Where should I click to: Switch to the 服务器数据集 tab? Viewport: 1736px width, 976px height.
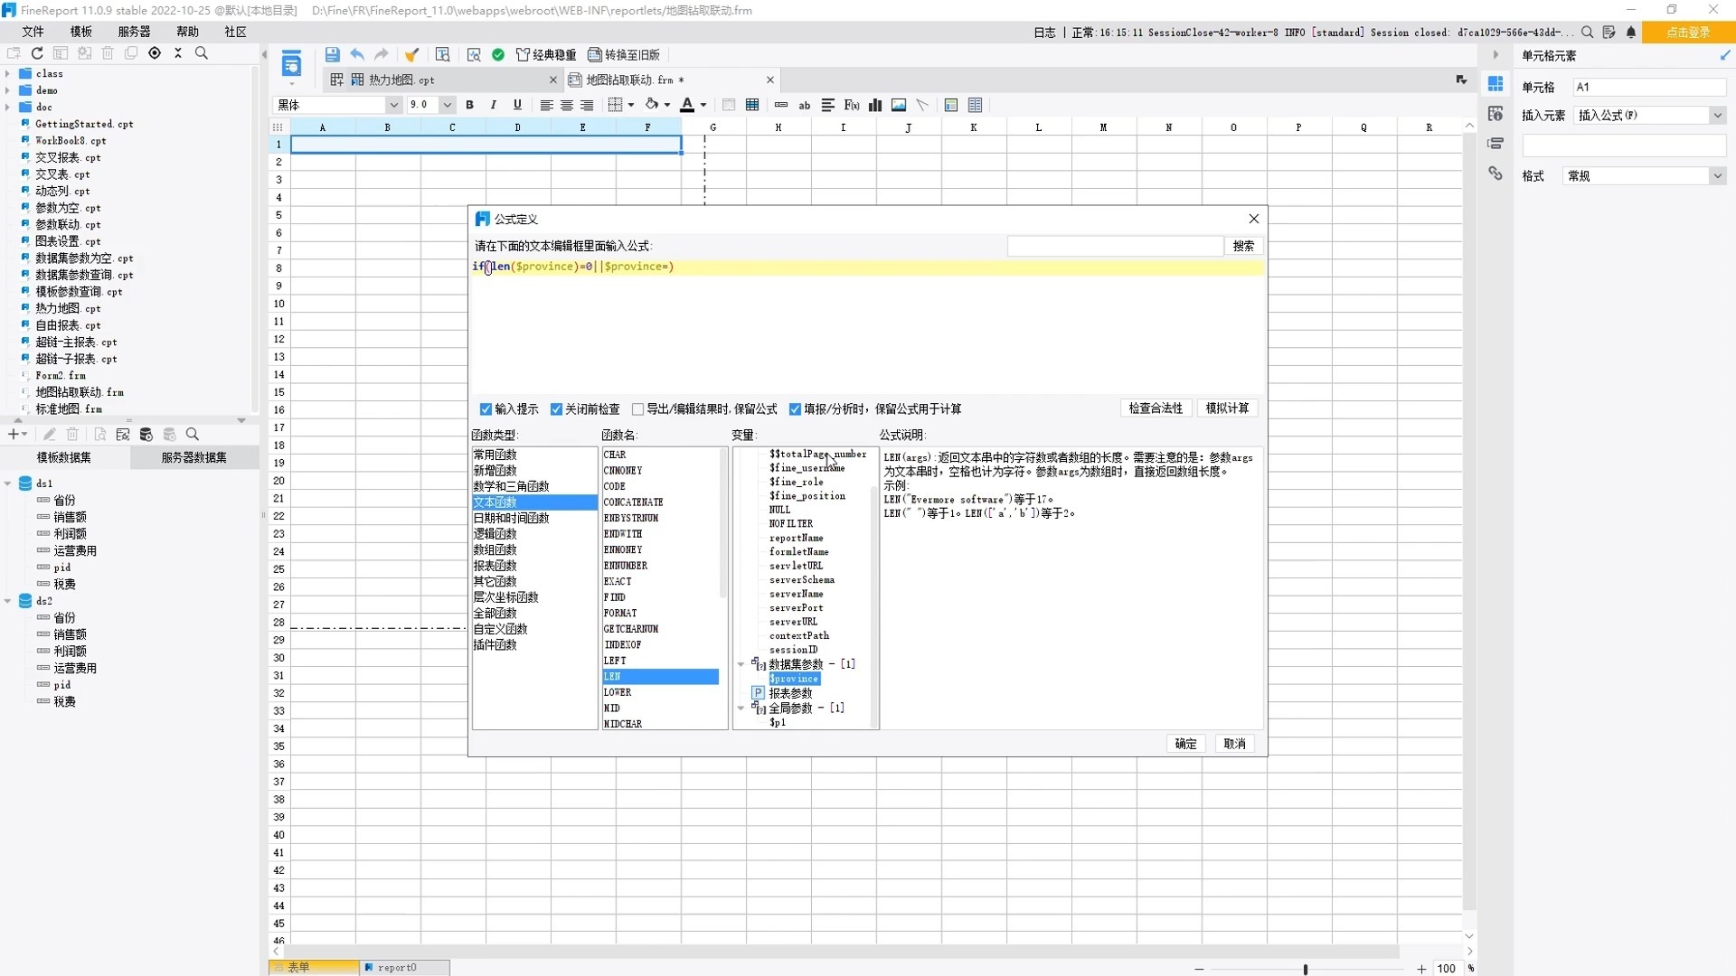tap(194, 457)
